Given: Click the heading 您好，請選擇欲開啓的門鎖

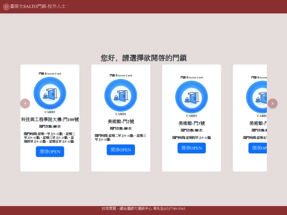Looking at the screenshot, I should [x=143, y=58].
